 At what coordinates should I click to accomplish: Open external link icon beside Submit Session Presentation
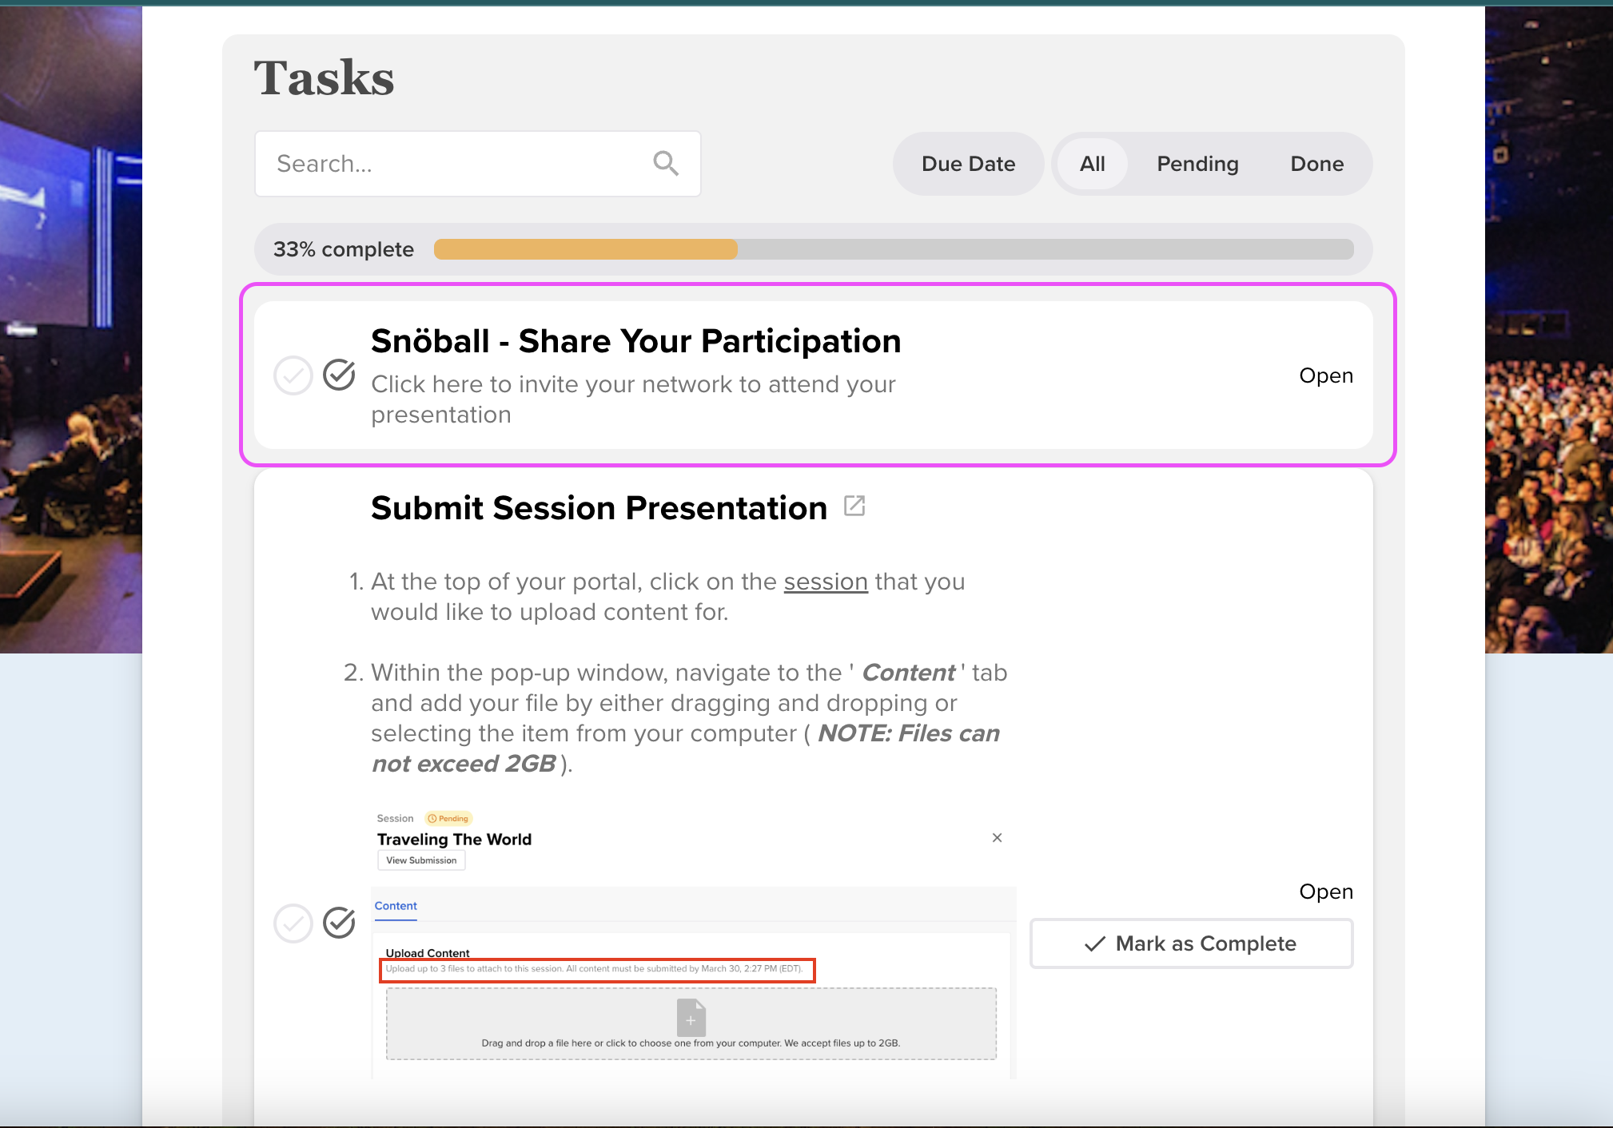point(854,506)
